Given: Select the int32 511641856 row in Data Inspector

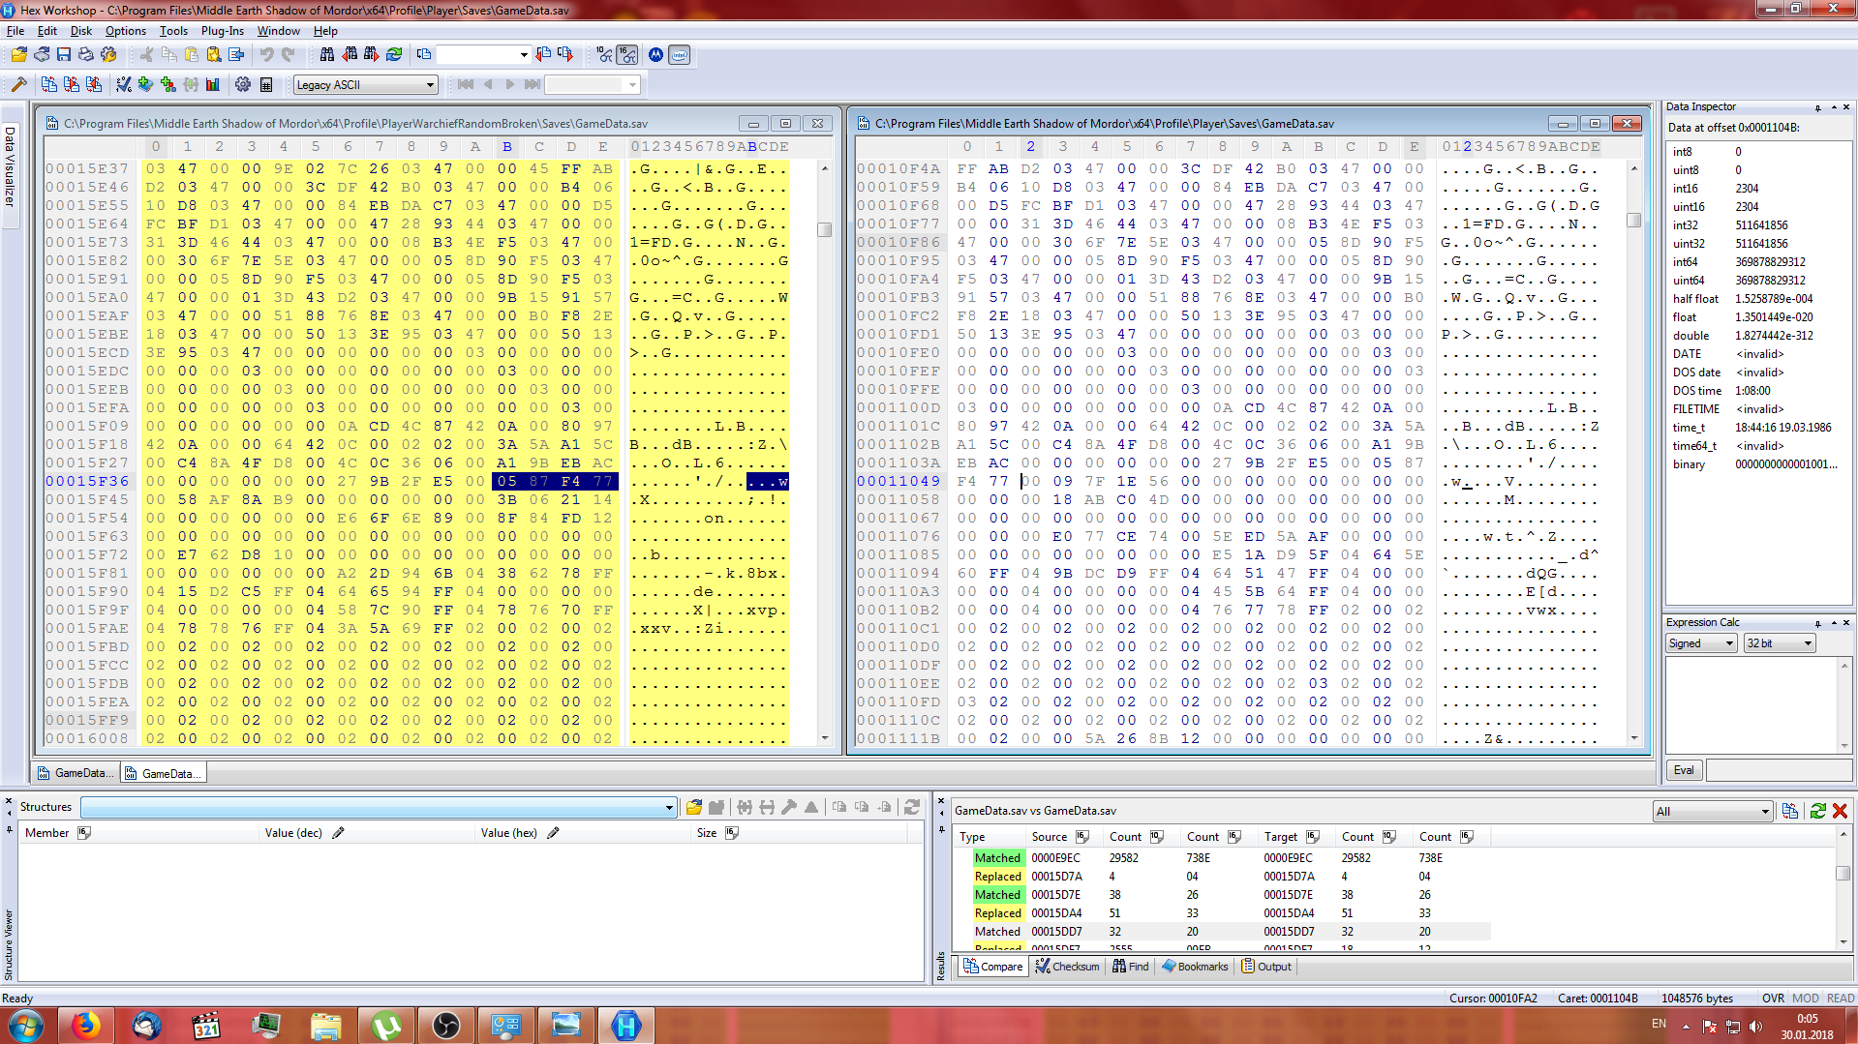Looking at the screenshot, I should 1758,225.
